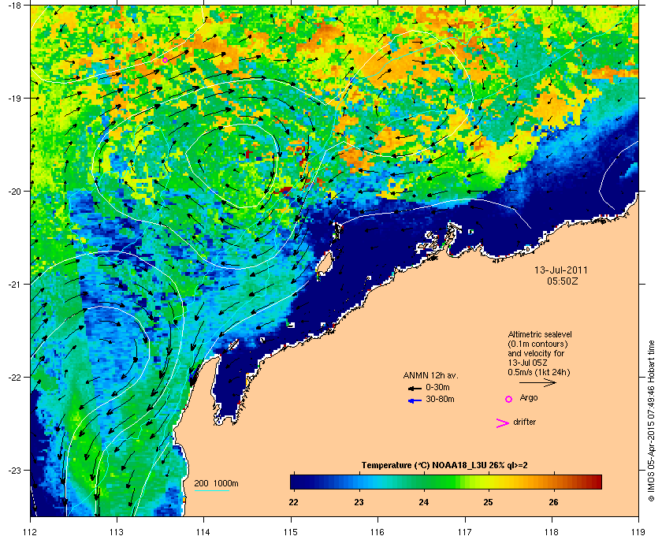Image resolution: width=662 pixels, height=536 pixels.
Task: Click the colorbar tick label 23
Action: click(x=359, y=502)
